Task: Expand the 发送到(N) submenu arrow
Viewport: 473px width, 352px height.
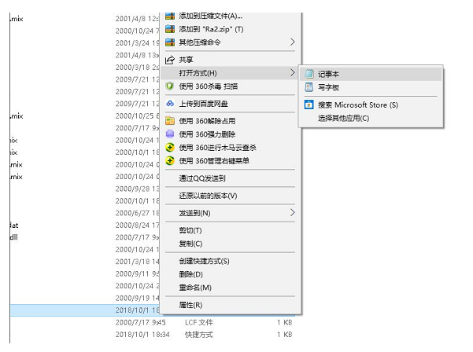Action: [x=293, y=212]
